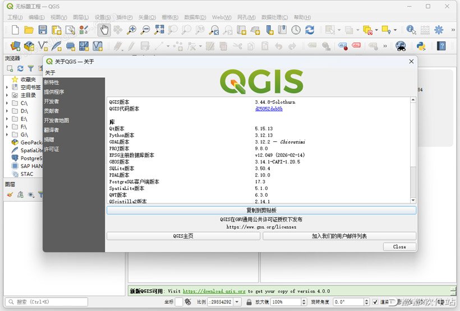Click the Help question mark icon

(441, 46)
